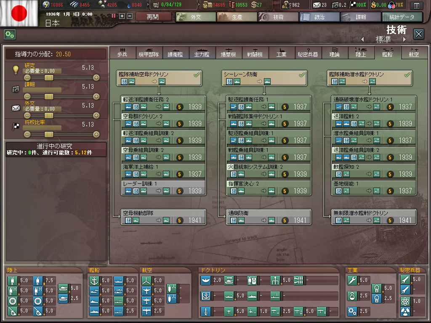Image resolution: width=431 pixels, height=323 pixels.
Task: Click the atom icon in 秘密兵器 panel
Action: click(405, 301)
